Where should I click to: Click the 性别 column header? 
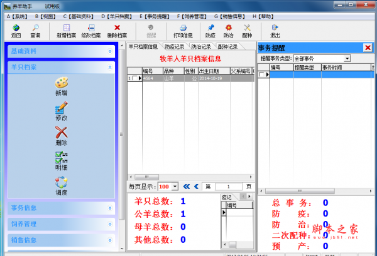pyautogui.click(x=191, y=71)
